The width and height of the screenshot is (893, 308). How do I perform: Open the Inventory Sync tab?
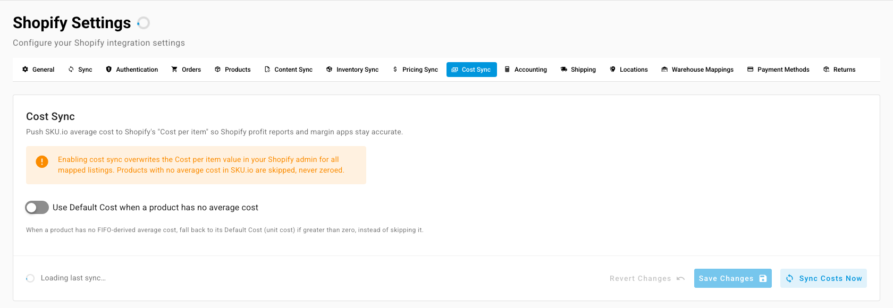[x=352, y=70]
